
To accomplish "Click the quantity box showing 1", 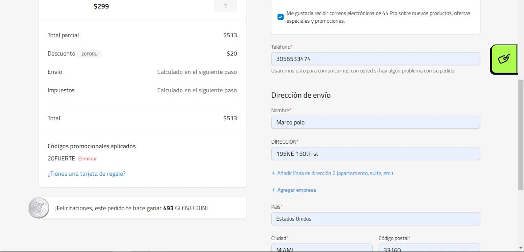I will [x=226, y=6].
